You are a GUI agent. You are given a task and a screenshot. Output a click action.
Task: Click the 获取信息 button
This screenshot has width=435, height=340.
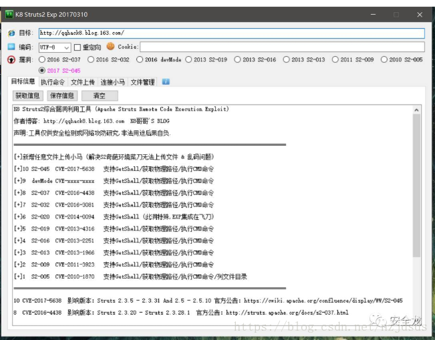coord(28,96)
